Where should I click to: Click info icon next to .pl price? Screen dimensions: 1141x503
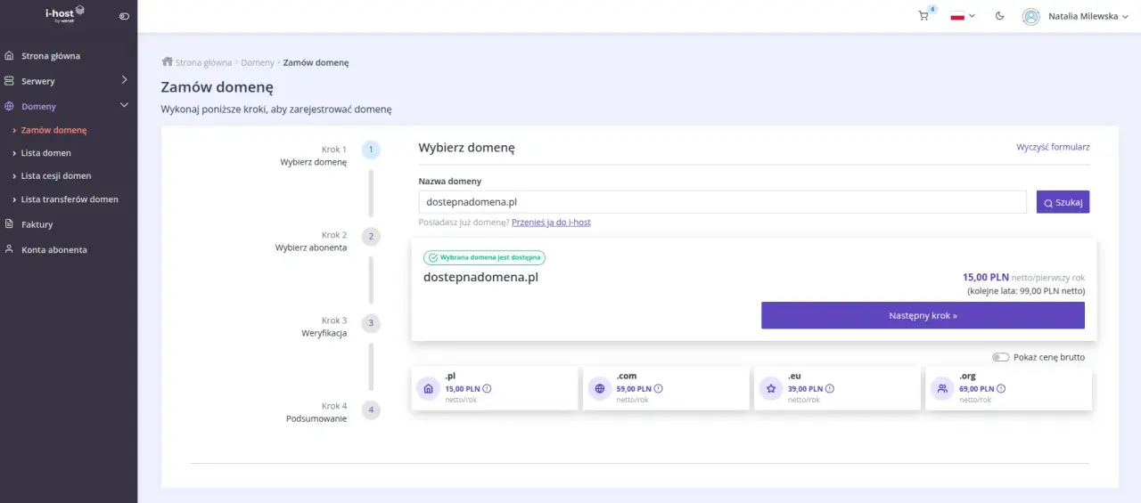pyautogui.click(x=488, y=388)
